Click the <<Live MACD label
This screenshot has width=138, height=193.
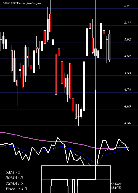116,186
